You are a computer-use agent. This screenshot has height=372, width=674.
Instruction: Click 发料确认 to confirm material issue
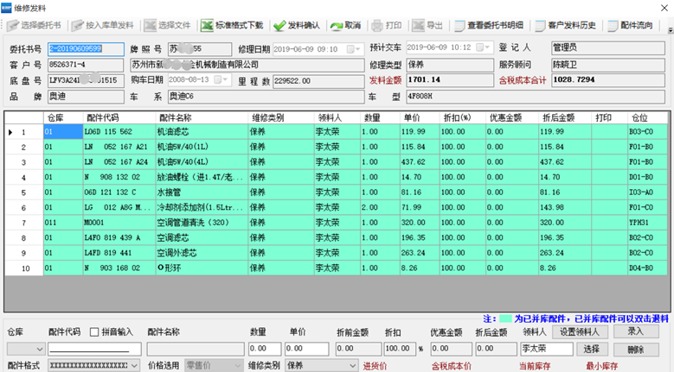(298, 25)
